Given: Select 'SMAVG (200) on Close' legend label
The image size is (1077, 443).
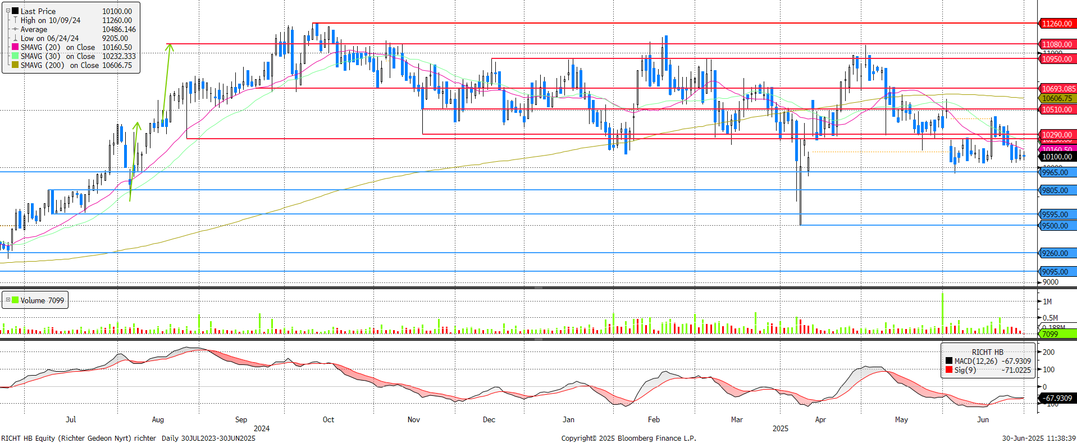Looking at the screenshot, I should coord(60,65).
